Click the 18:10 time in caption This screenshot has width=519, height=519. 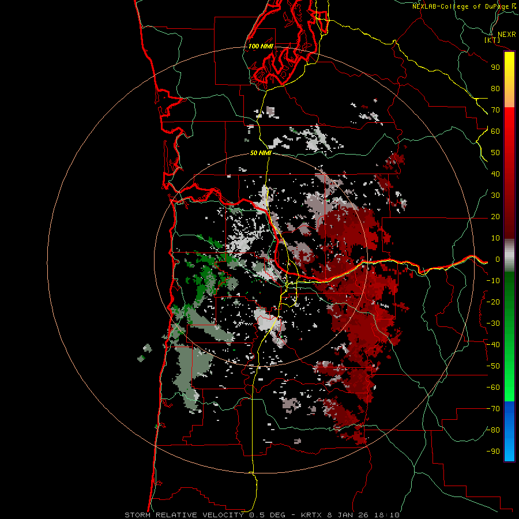click(x=386, y=515)
